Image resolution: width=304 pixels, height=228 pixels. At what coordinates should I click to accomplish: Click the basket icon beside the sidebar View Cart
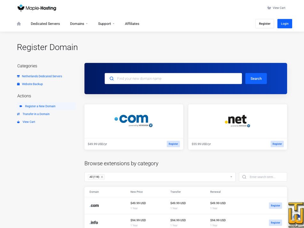pos(19,122)
